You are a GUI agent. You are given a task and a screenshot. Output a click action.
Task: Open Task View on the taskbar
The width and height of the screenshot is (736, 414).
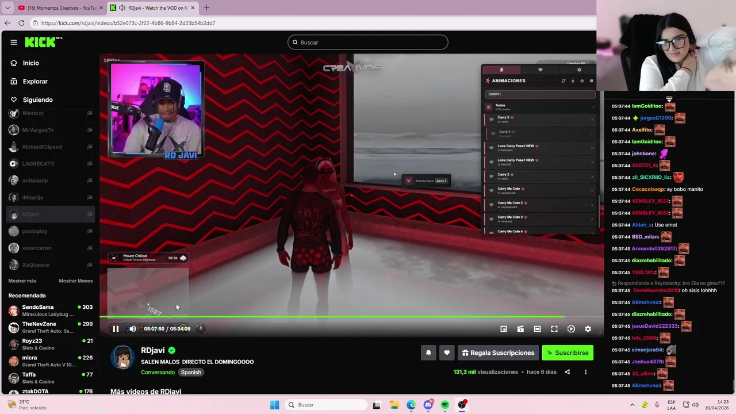[377, 405]
